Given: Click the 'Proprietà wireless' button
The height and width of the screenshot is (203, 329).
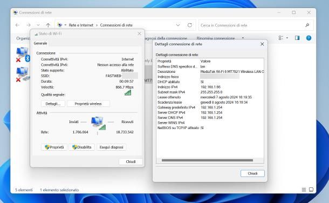Looking at the screenshot, I should click(x=88, y=104).
